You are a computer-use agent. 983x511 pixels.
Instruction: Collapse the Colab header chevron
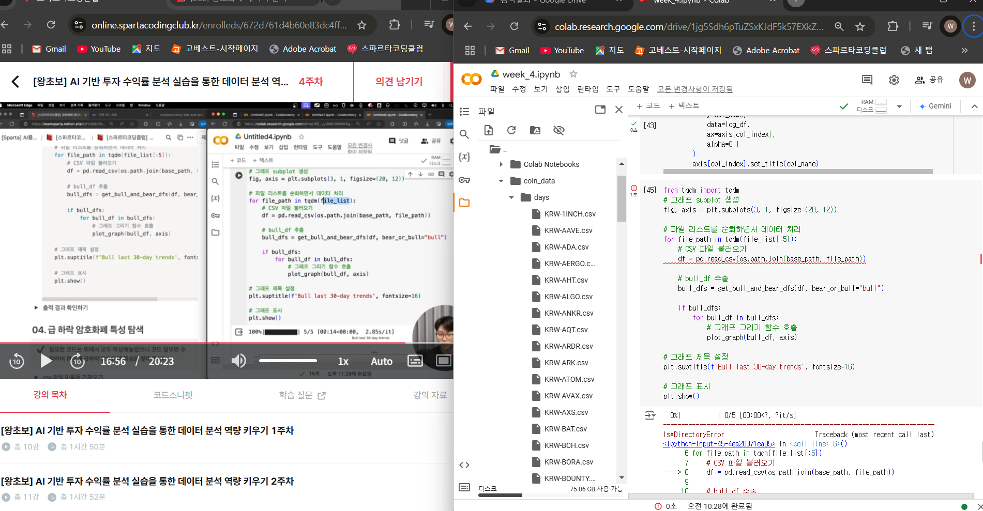pyautogui.click(x=975, y=106)
